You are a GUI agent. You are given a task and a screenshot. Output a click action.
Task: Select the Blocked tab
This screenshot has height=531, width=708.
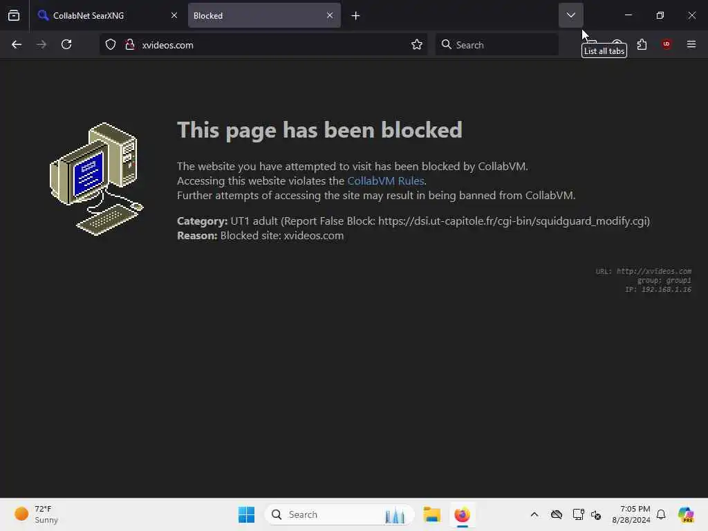pos(264,15)
